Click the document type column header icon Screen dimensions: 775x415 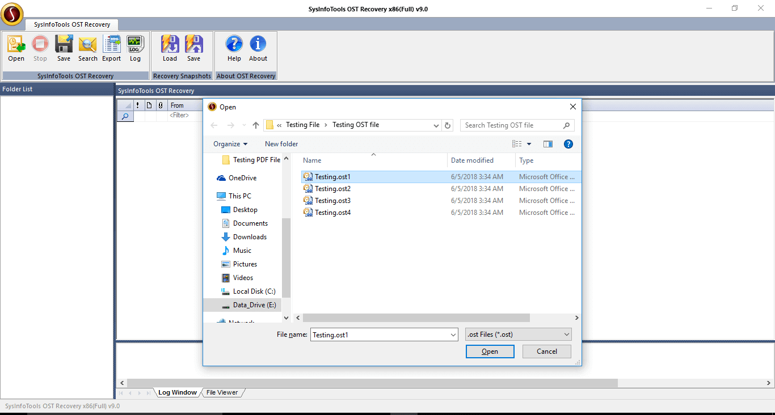(149, 105)
